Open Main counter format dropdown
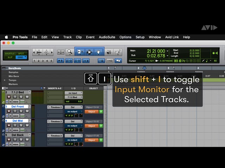Viewport: 225px width, 168px height. (167, 51)
